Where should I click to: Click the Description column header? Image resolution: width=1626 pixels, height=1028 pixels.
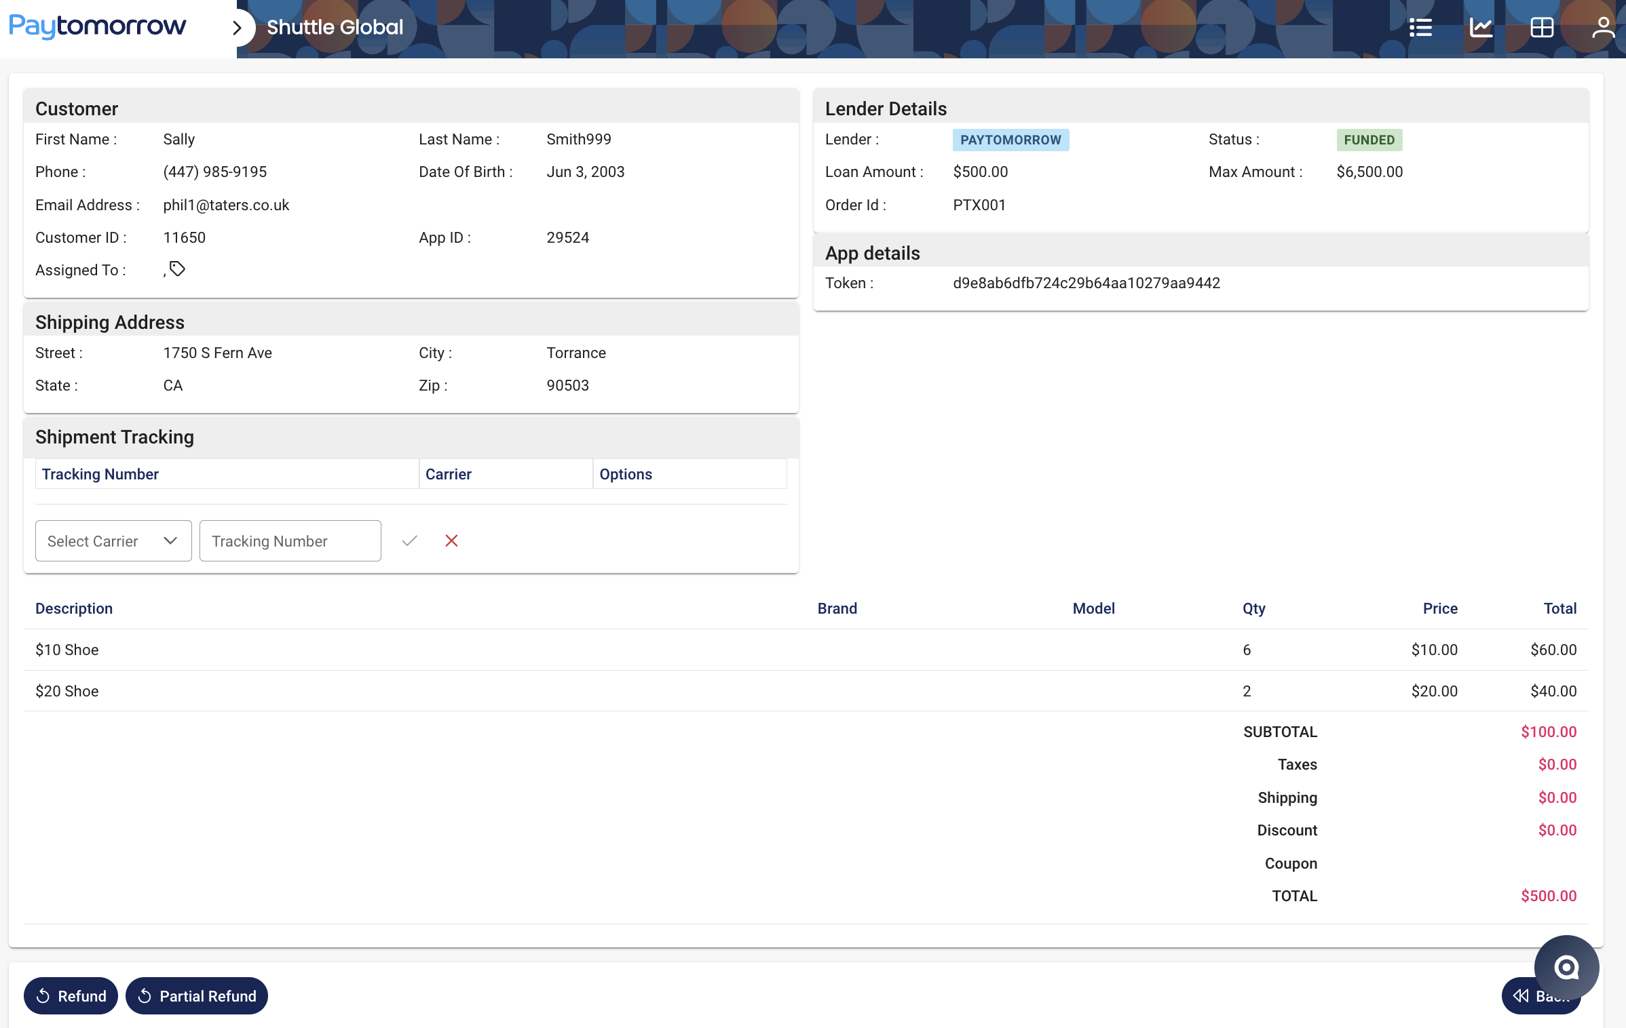(74, 609)
